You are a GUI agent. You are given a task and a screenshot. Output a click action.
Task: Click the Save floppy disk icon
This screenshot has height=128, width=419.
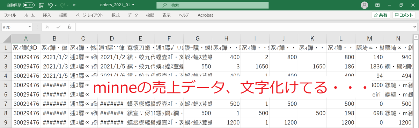click(x=42, y=5)
